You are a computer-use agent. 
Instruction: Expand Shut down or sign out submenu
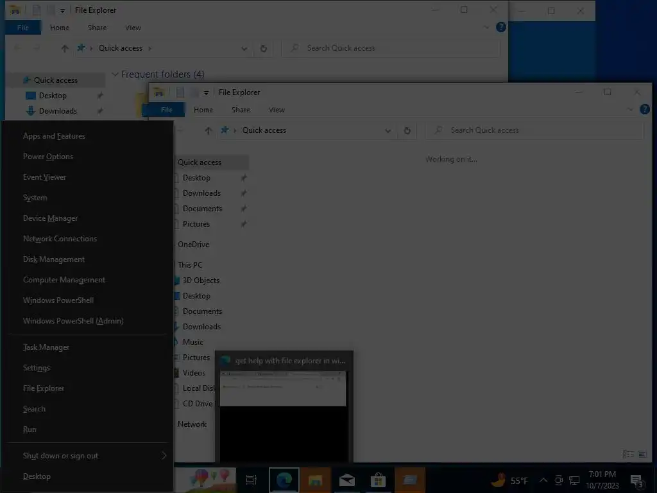tap(88, 456)
